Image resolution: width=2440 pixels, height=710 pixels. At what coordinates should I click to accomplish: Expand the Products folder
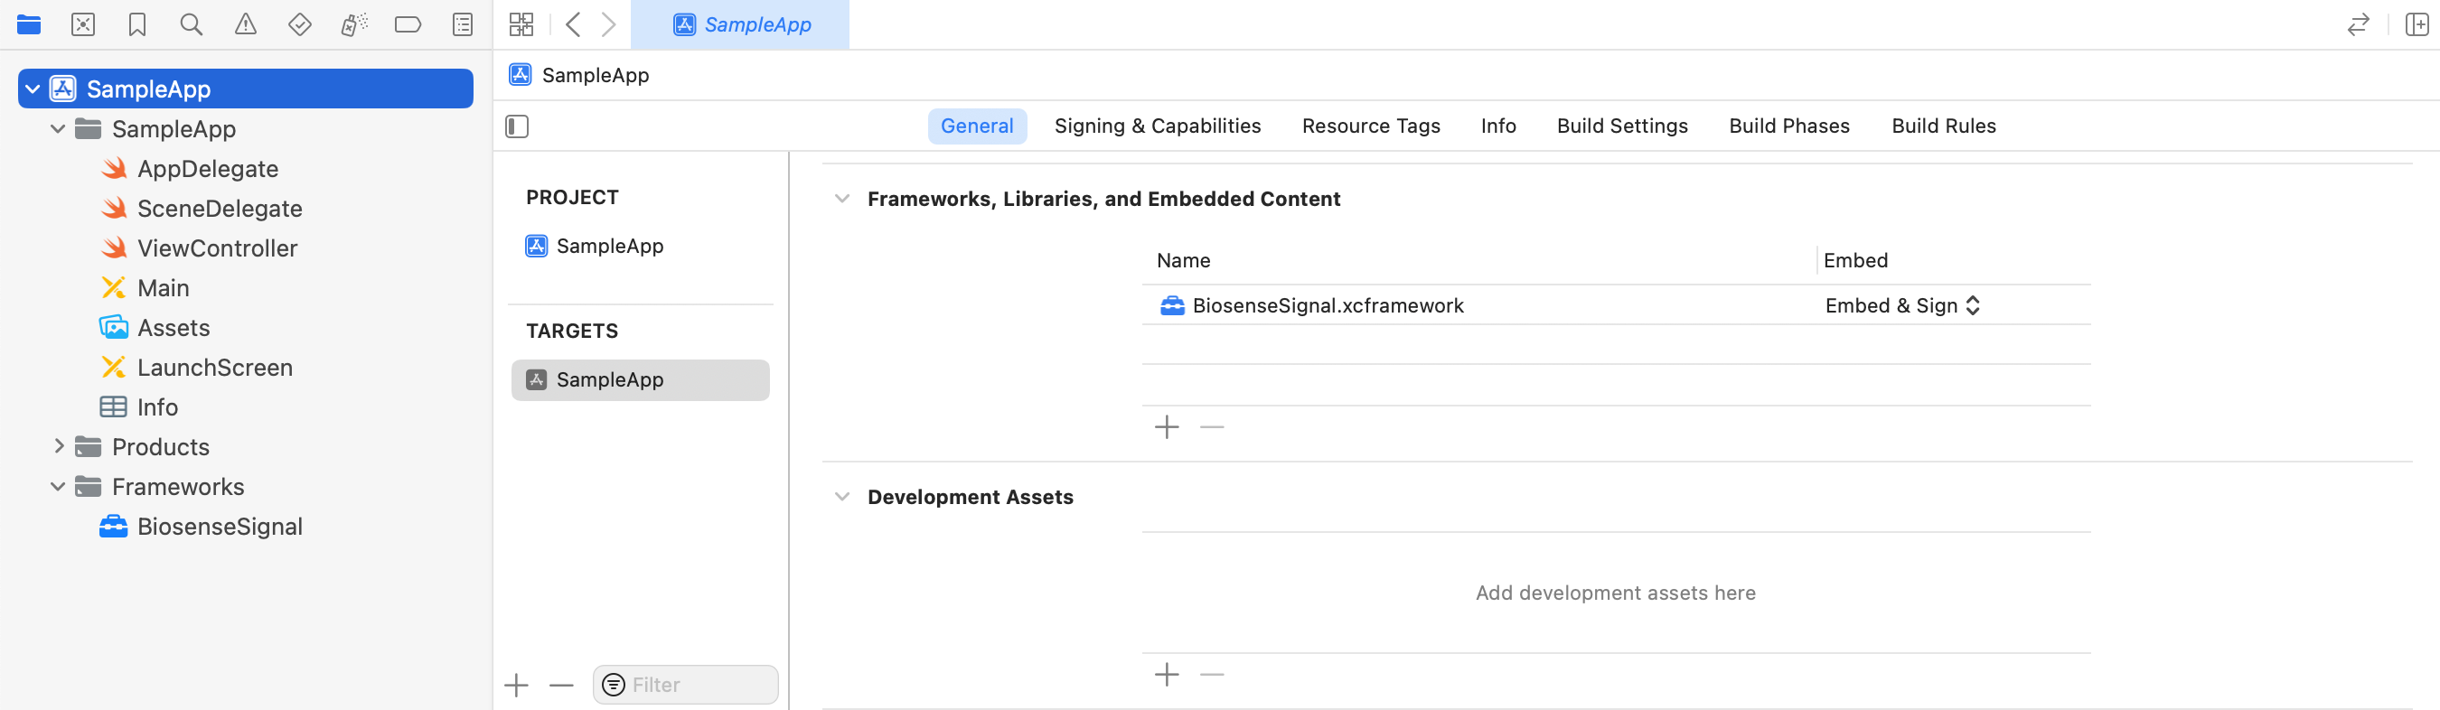(58, 447)
